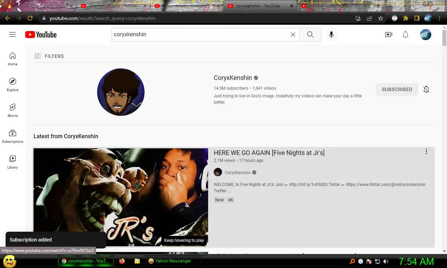Go to Home in the sidebar
The width and height of the screenshot is (447, 268).
pos(13,59)
